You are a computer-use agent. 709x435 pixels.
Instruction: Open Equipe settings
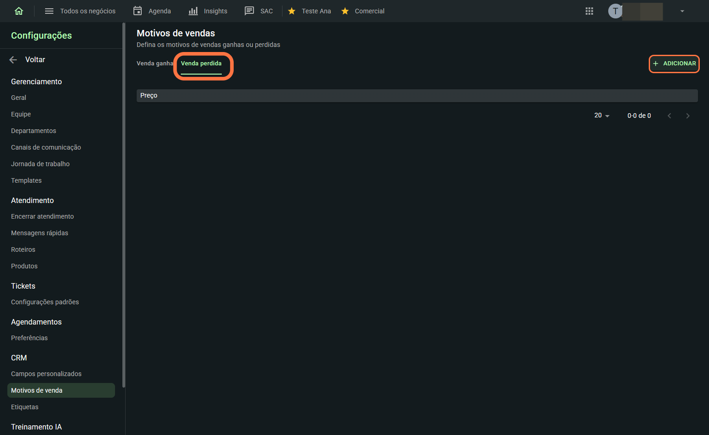[x=21, y=114]
